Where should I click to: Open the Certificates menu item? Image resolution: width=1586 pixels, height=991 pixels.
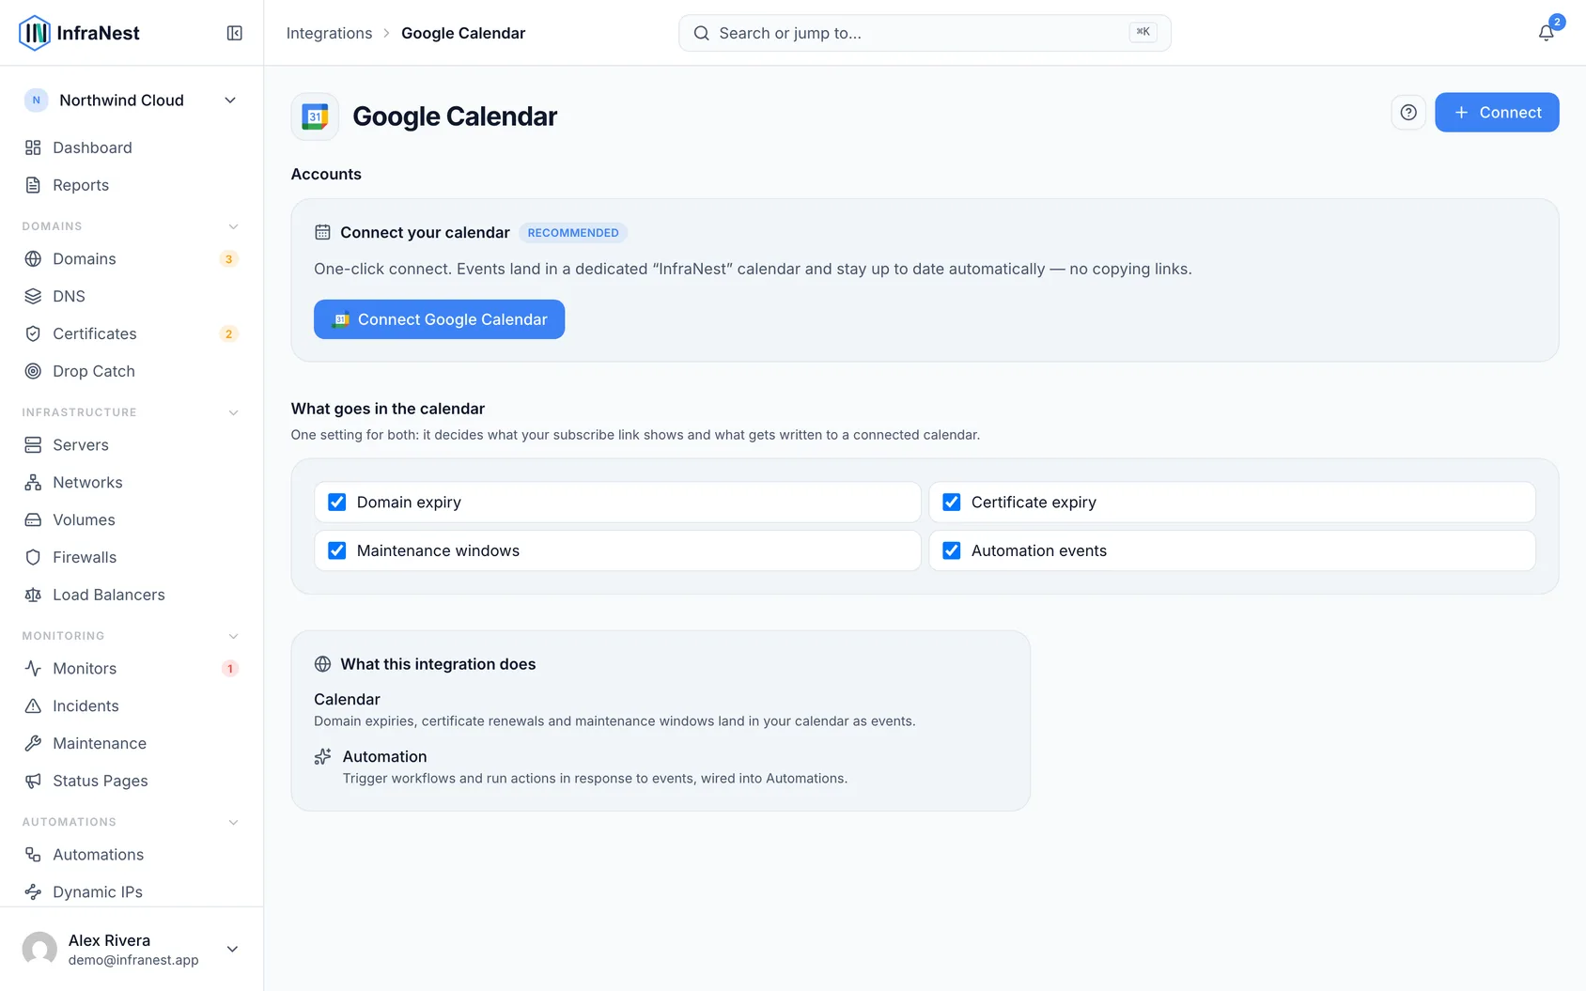pos(132,333)
